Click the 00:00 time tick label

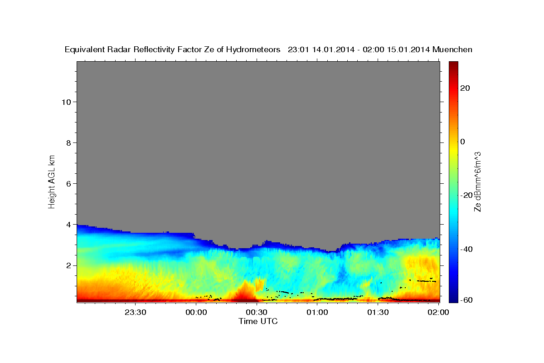pyautogui.click(x=196, y=312)
